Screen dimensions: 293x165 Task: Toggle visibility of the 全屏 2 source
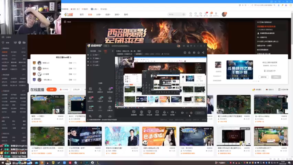click(x=88, y=65)
